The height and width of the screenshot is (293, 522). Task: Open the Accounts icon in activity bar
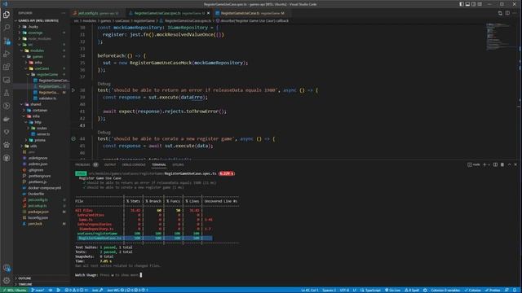7,268
